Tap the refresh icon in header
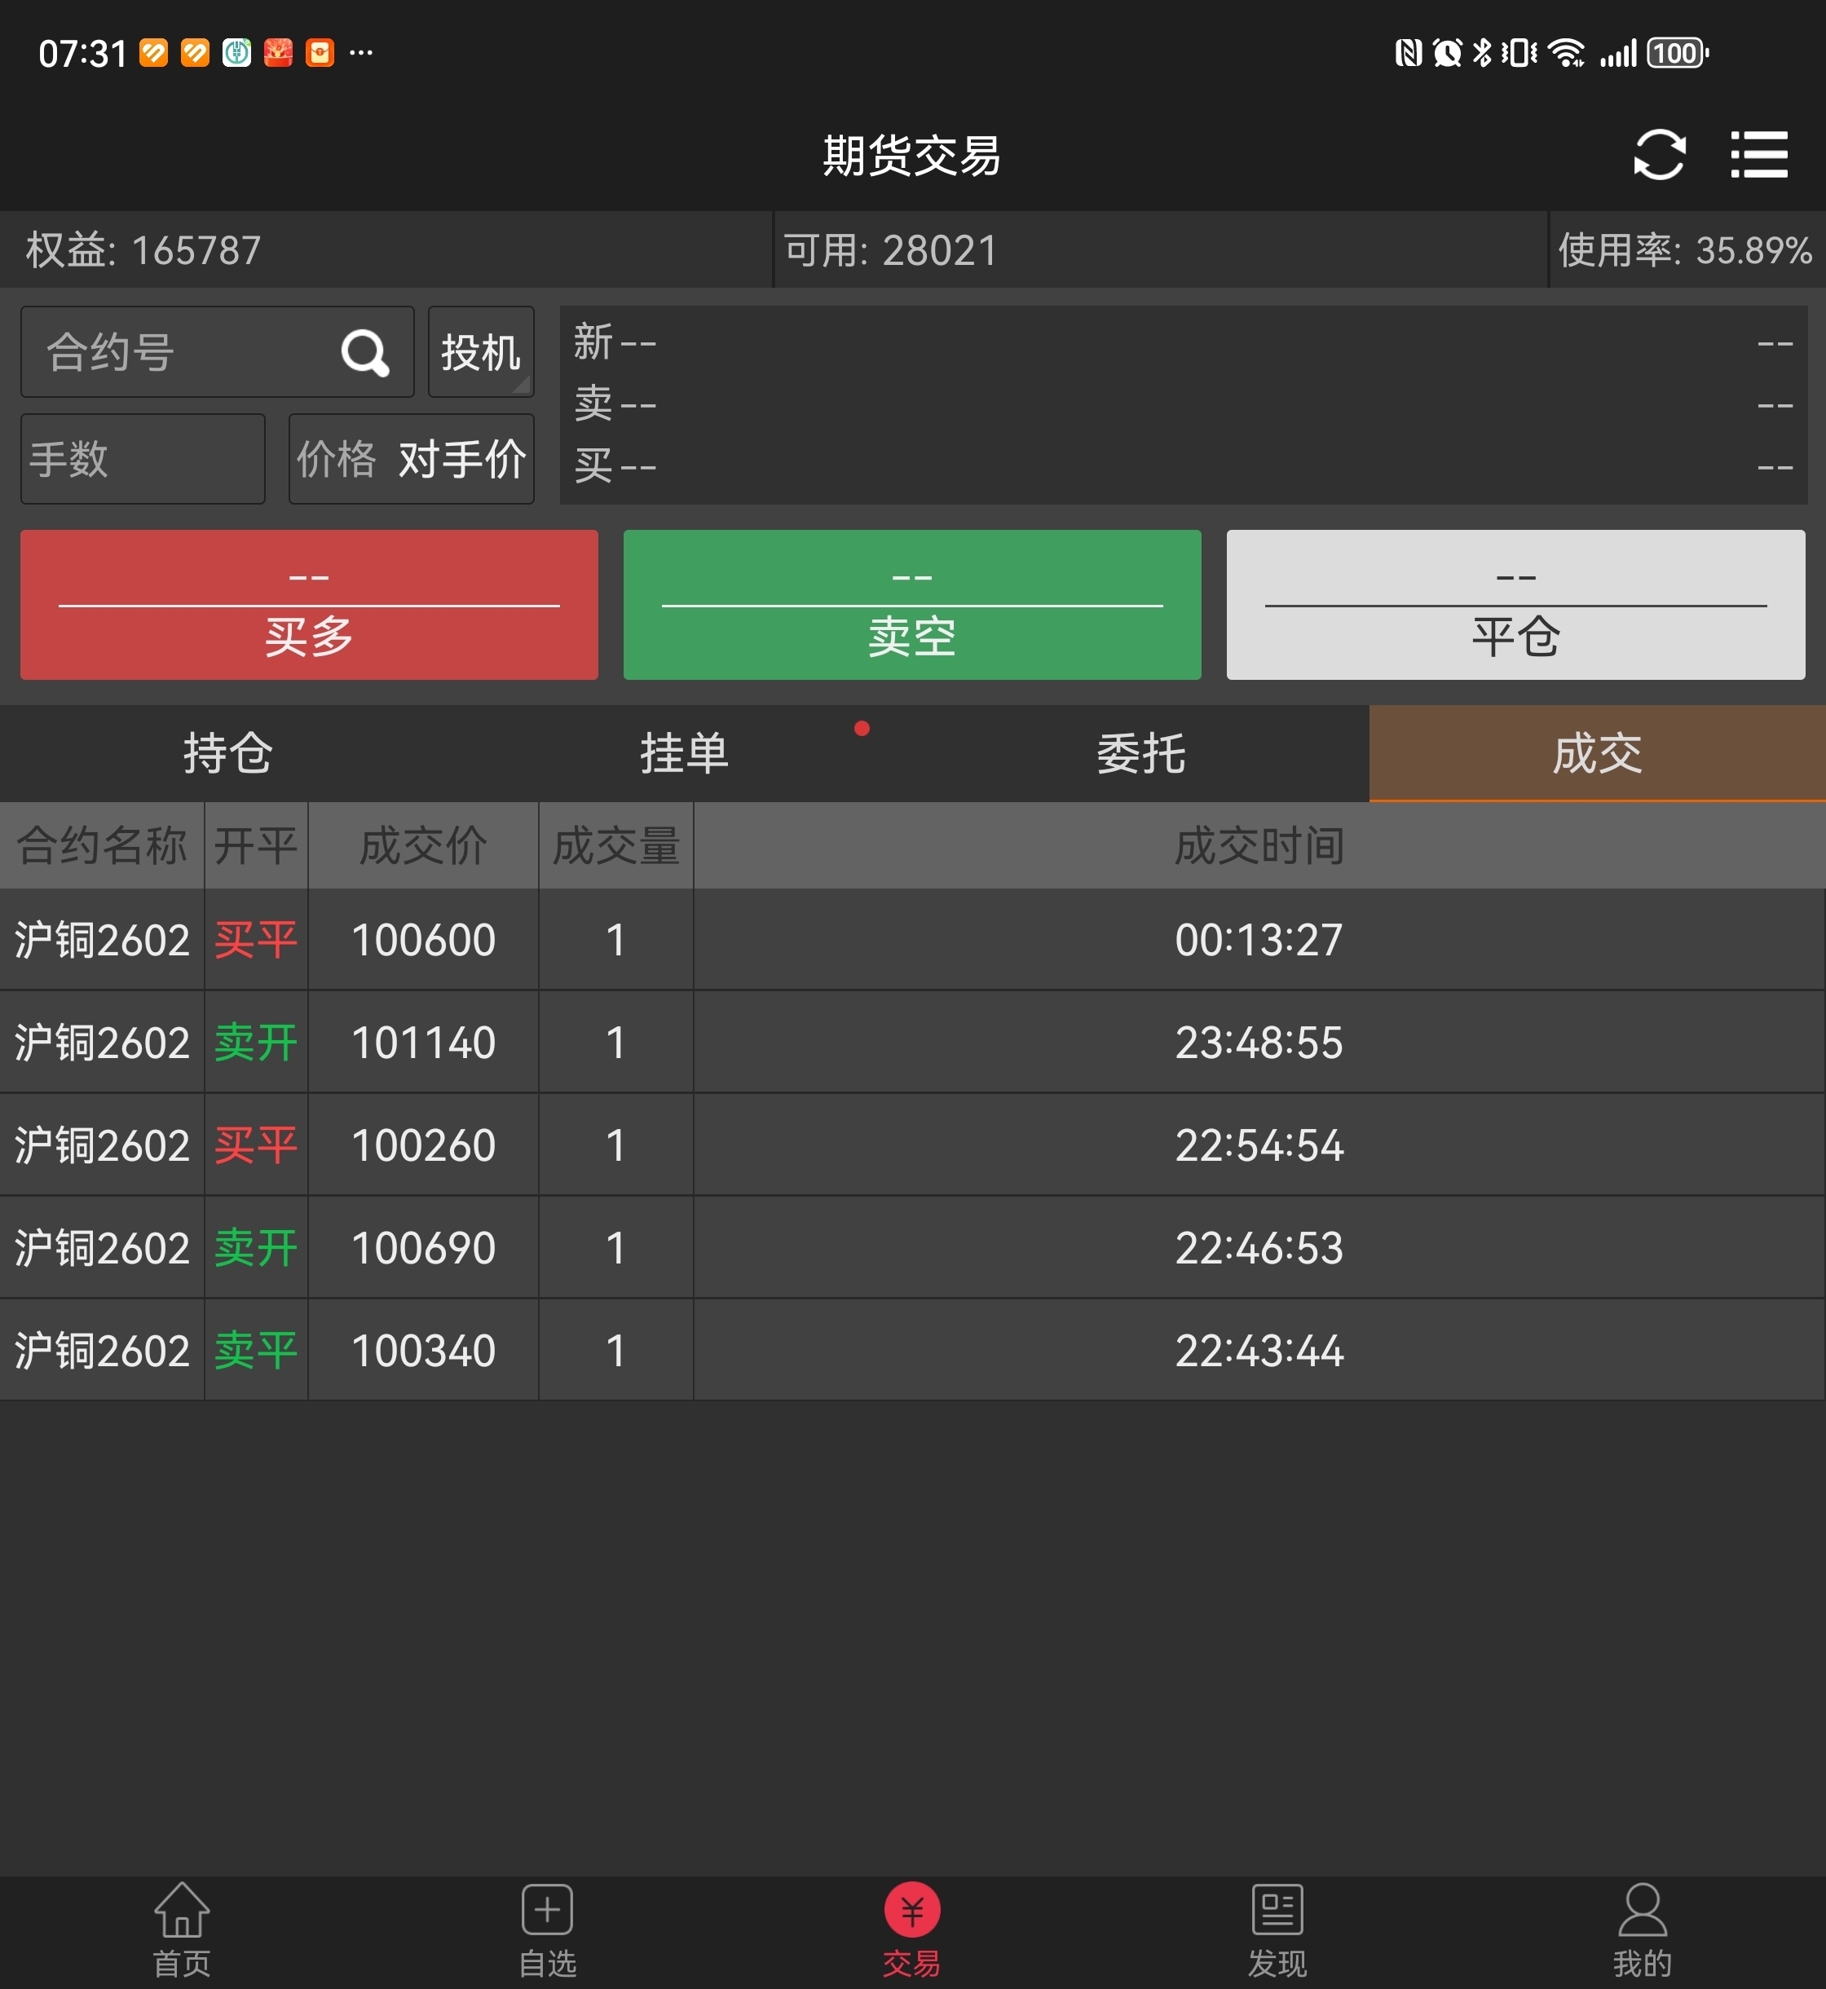 point(1658,155)
